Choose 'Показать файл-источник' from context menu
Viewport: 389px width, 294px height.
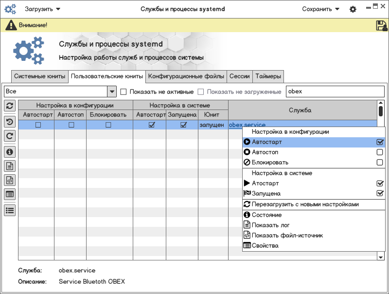(287, 236)
